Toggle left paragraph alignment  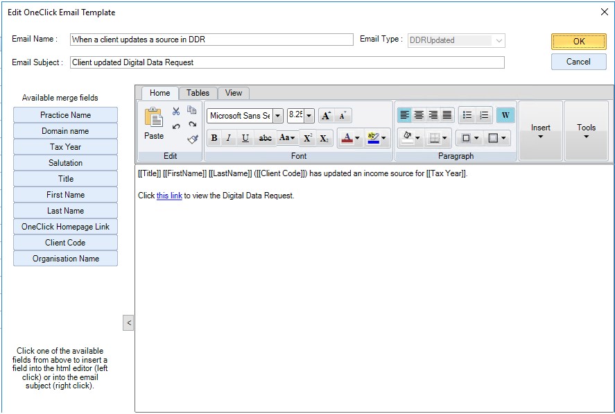pyautogui.click(x=404, y=115)
